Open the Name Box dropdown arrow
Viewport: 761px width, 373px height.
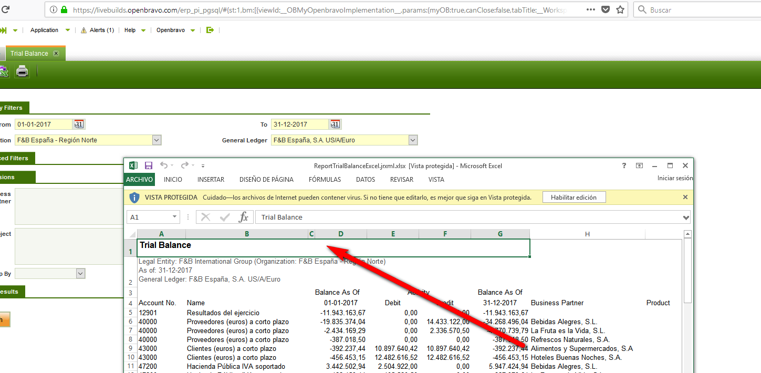[x=175, y=217]
